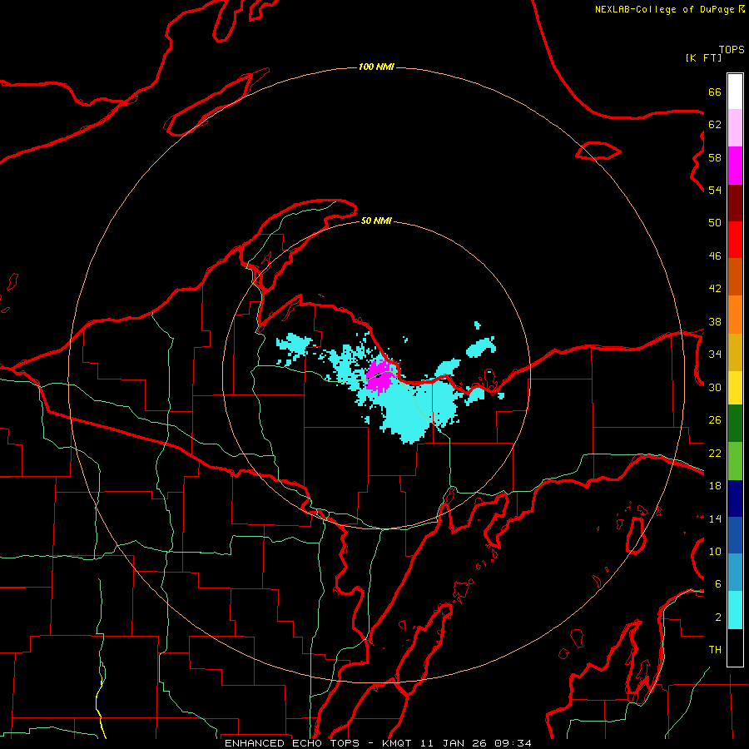Click the '54' legend label

(715, 190)
